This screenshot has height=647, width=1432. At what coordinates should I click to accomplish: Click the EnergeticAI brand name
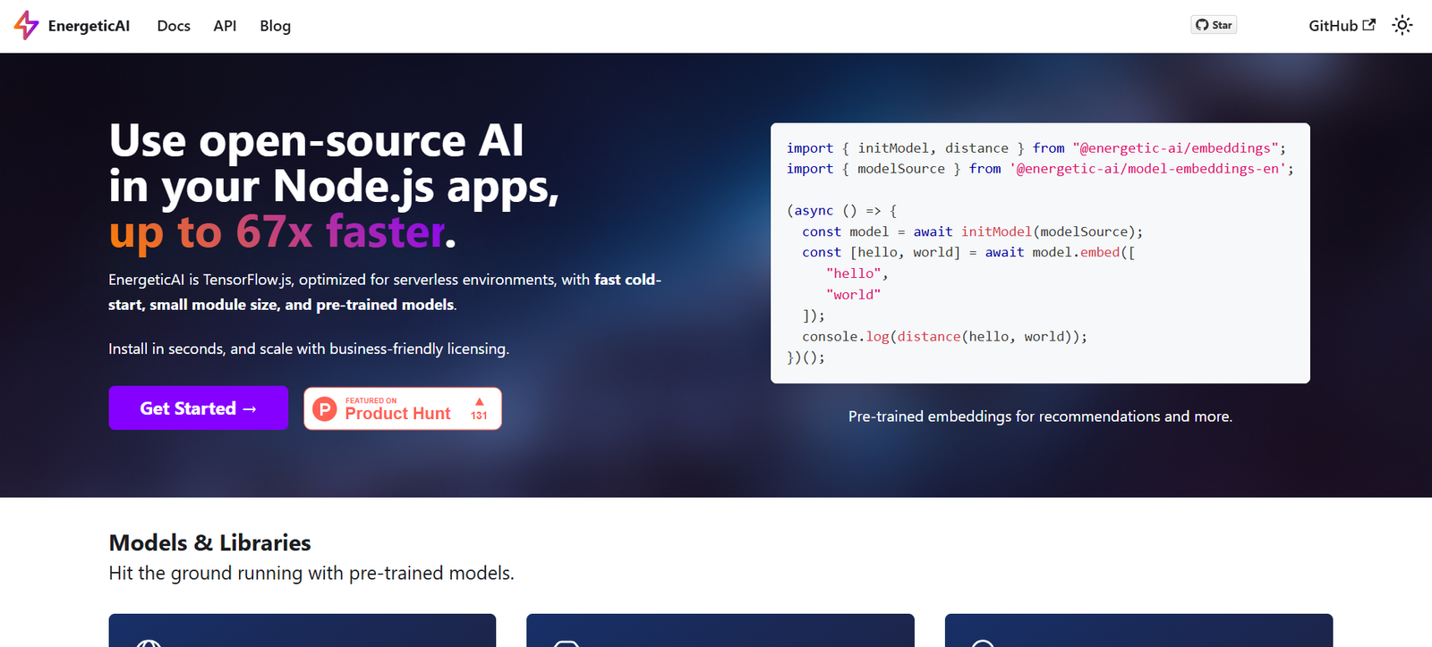click(89, 26)
